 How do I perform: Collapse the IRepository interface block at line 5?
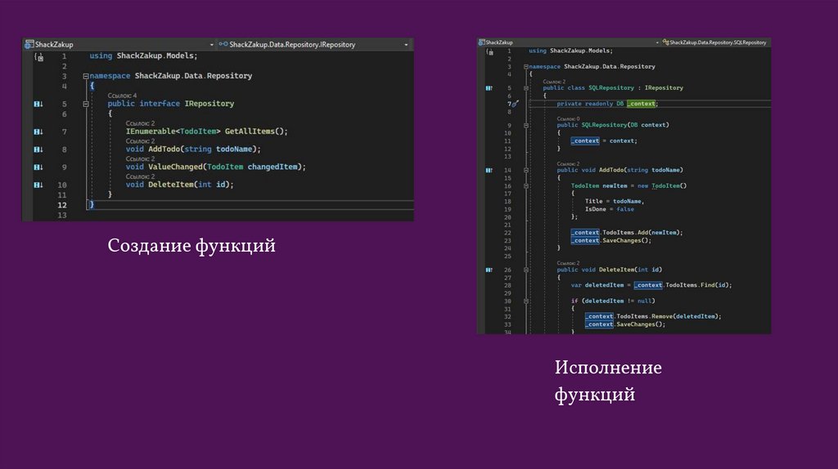coord(85,104)
